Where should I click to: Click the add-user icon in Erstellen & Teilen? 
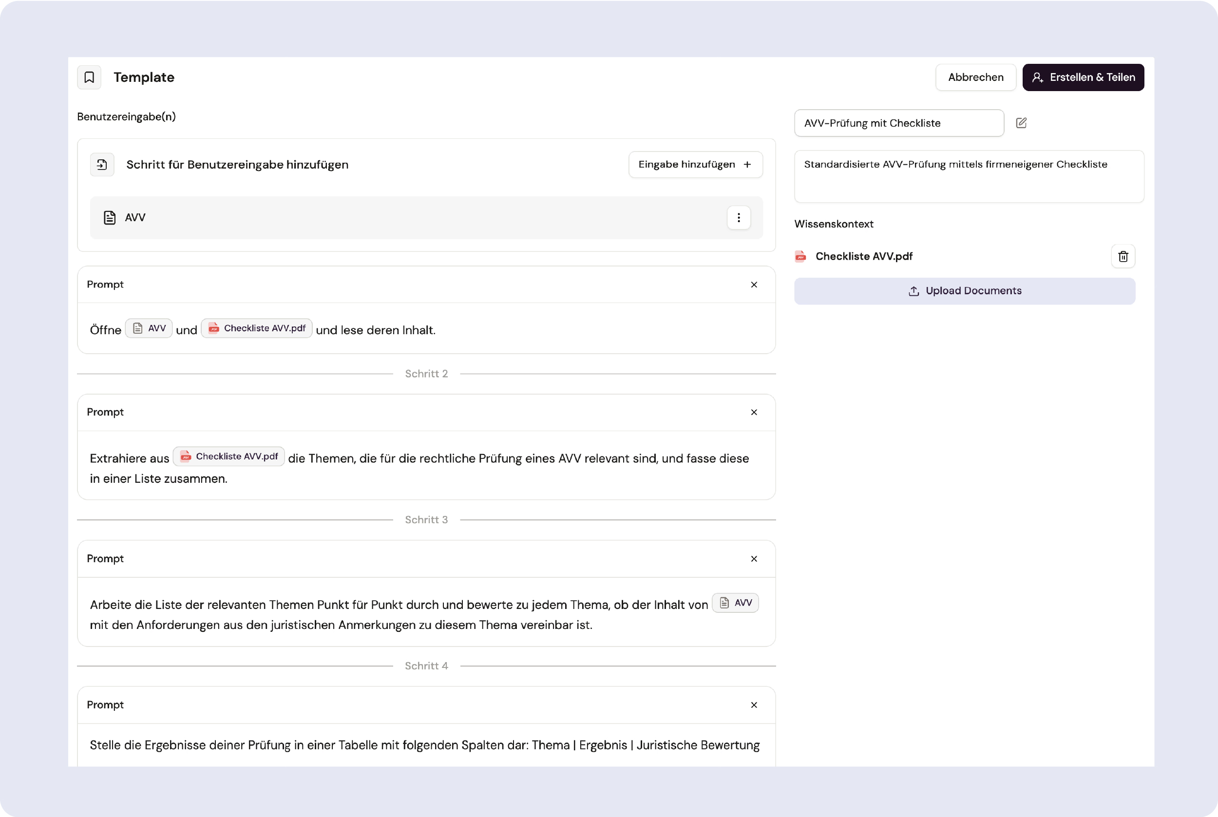[1037, 77]
